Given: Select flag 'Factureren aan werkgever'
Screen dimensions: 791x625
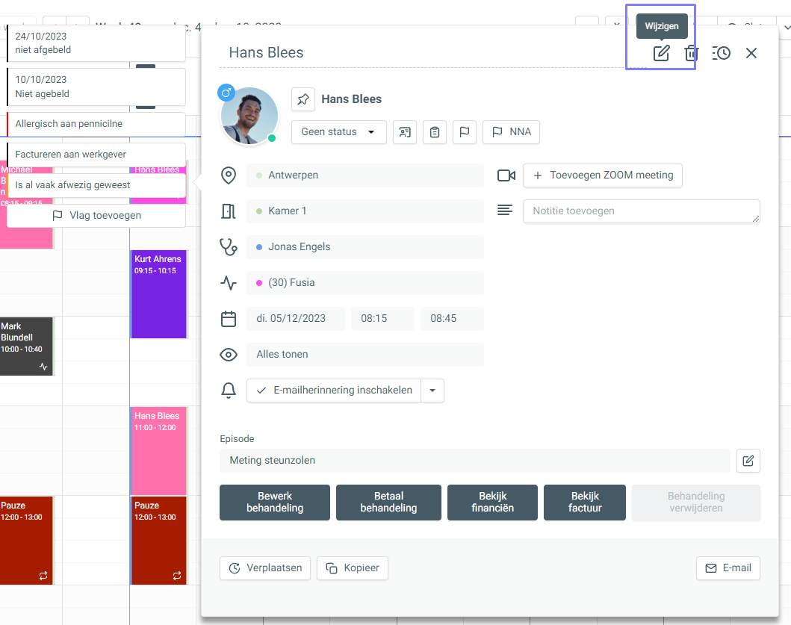Looking at the screenshot, I should point(96,155).
